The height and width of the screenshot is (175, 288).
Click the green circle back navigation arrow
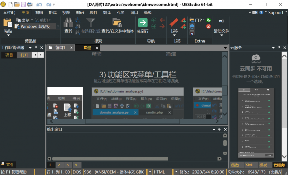point(154,20)
